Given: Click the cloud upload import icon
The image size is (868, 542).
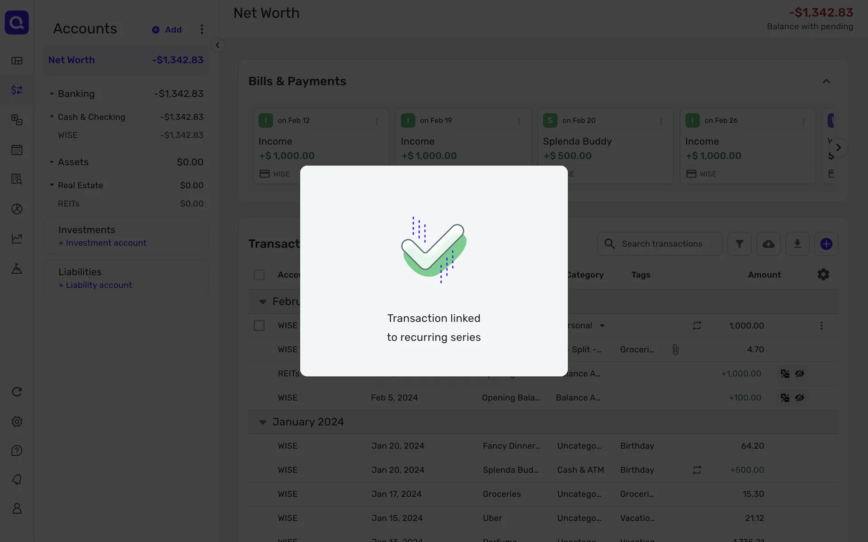Looking at the screenshot, I should pyautogui.click(x=768, y=244).
